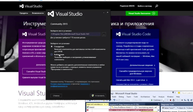Open the Возможности website menu
Image resolution: width=193 pixels, height=112 pixels.
tap(38, 13)
